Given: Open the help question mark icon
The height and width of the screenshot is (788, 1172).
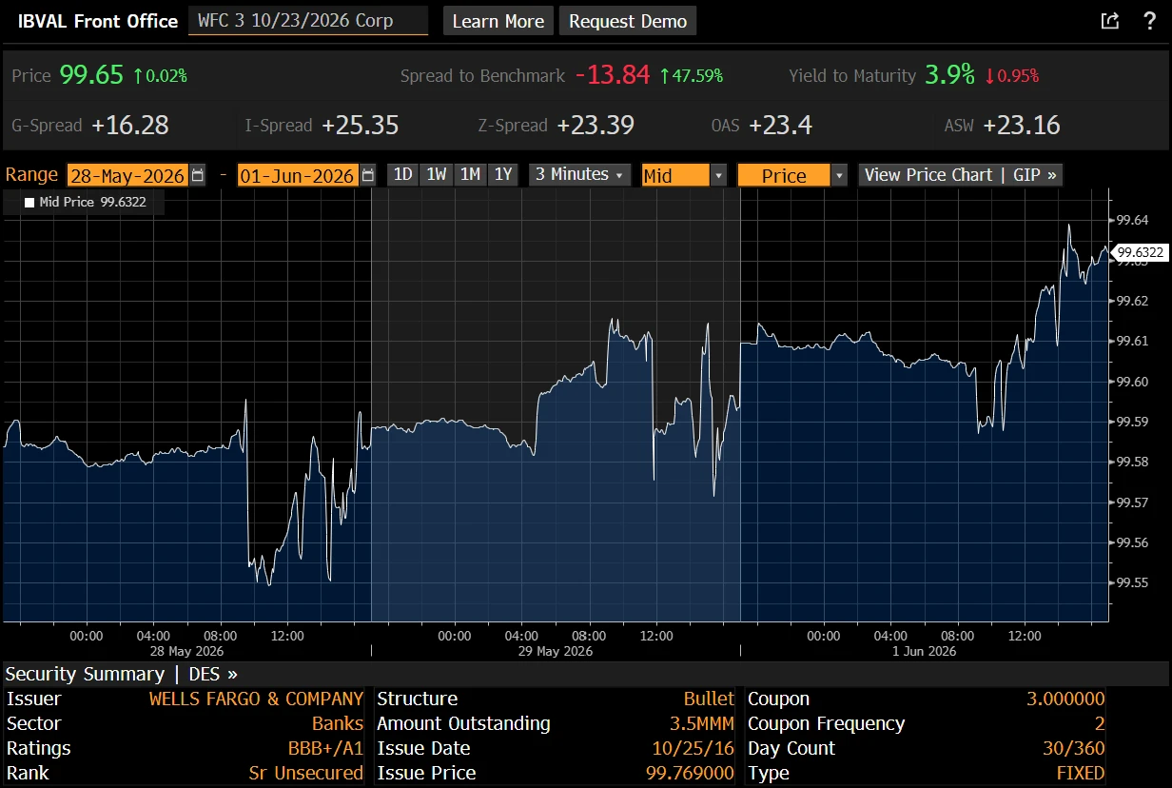Looking at the screenshot, I should [x=1149, y=21].
